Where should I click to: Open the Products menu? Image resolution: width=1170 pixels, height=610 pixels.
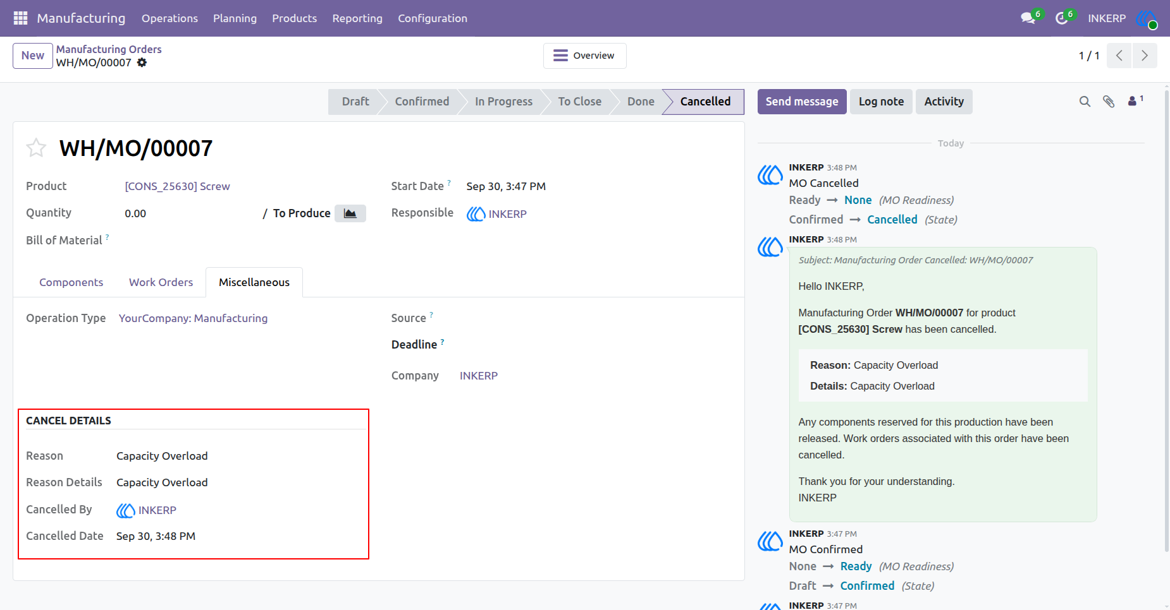pyautogui.click(x=294, y=18)
